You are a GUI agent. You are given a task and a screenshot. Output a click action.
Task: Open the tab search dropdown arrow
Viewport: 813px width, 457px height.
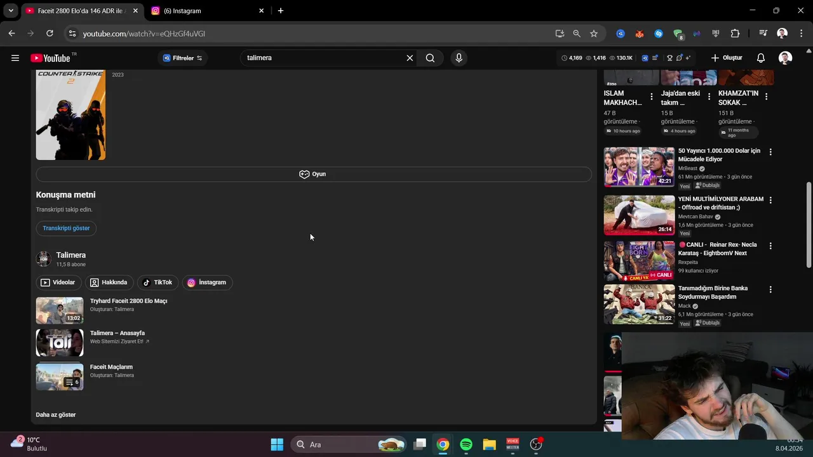coord(10,11)
